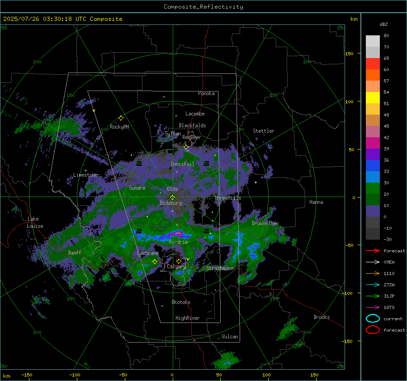Click the Strathmore city label
Viewport: 407px width, 381px height.
pos(220,268)
